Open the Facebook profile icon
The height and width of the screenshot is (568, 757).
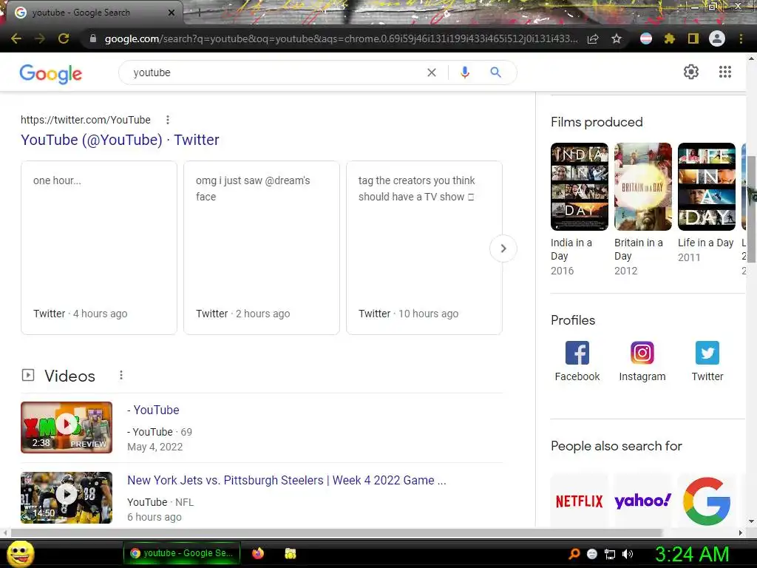click(x=577, y=353)
